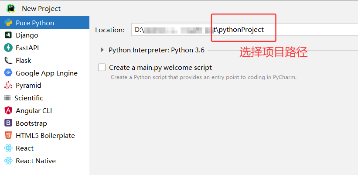Select Django project type
This screenshot has height=175, width=358.
tap(44, 35)
